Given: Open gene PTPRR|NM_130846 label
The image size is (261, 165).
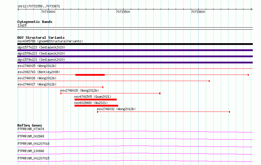Looking at the screenshot, I should coord(31,151).
